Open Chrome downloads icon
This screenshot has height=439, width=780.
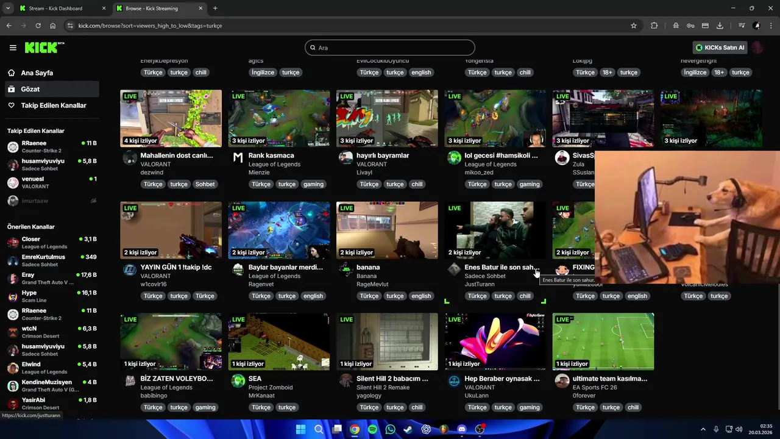(720, 26)
